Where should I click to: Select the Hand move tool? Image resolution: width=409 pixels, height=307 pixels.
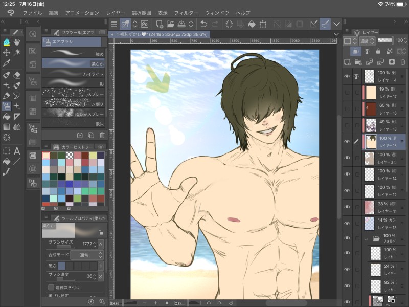(17, 42)
